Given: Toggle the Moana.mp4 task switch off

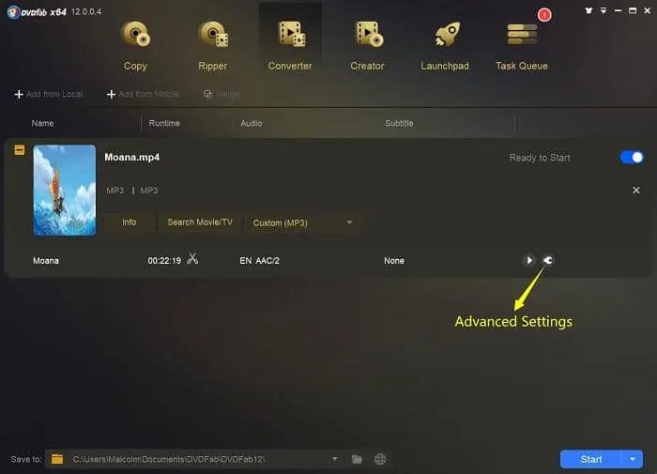Looking at the screenshot, I should click(x=632, y=158).
